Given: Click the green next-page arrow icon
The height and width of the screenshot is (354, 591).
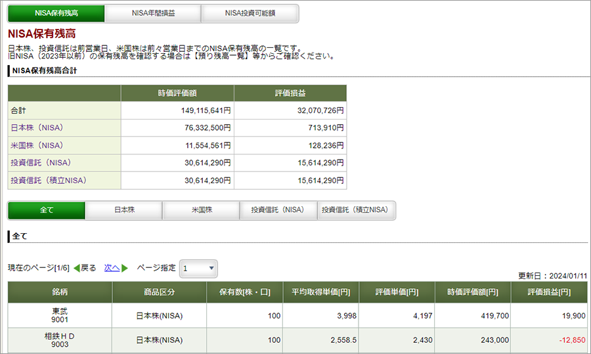Looking at the screenshot, I should (x=125, y=268).
